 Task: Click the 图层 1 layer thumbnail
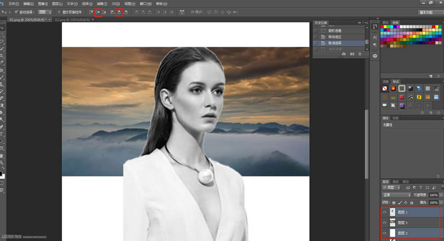393,212
